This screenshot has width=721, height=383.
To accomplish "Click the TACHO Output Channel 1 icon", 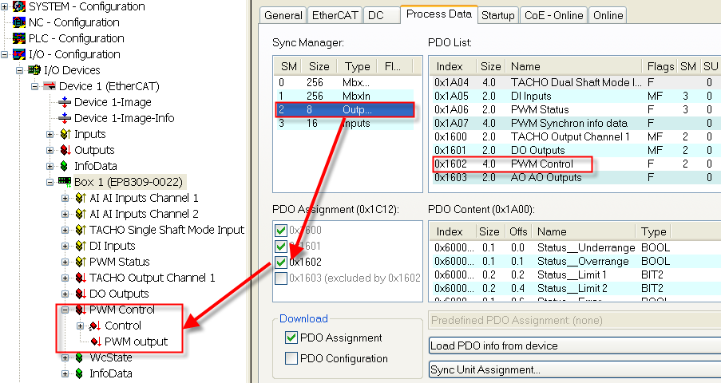I will pos(81,278).
